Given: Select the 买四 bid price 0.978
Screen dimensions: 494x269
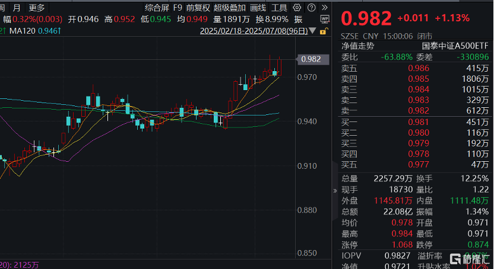Looking at the screenshot, I should 419,154.
